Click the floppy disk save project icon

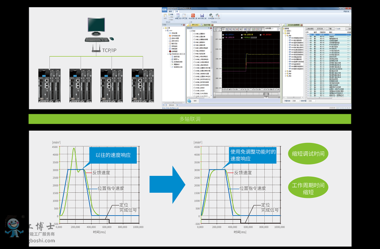coord(202,16)
